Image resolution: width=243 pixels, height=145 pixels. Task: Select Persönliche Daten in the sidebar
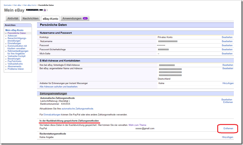click(17, 33)
